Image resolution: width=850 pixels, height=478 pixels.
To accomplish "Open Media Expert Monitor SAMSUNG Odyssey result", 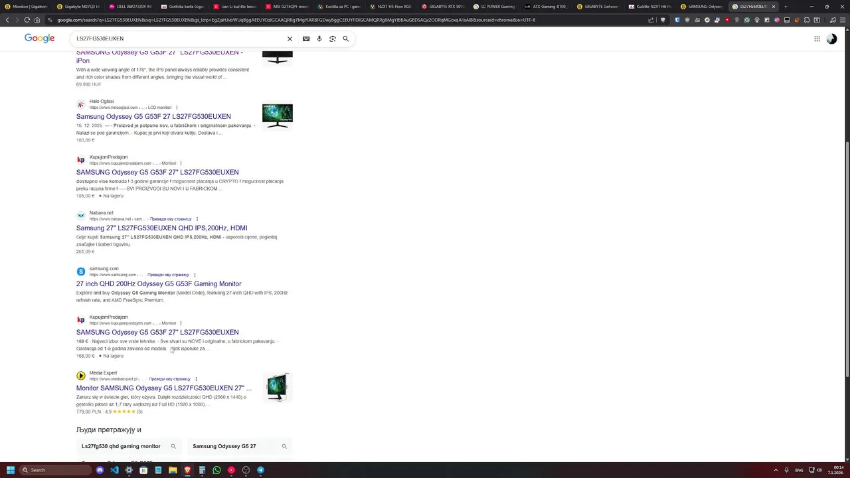I will pyautogui.click(x=164, y=388).
